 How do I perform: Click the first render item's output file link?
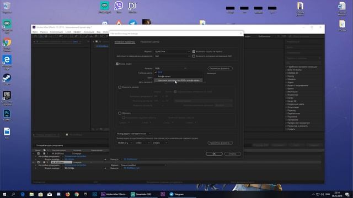(x=130, y=159)
